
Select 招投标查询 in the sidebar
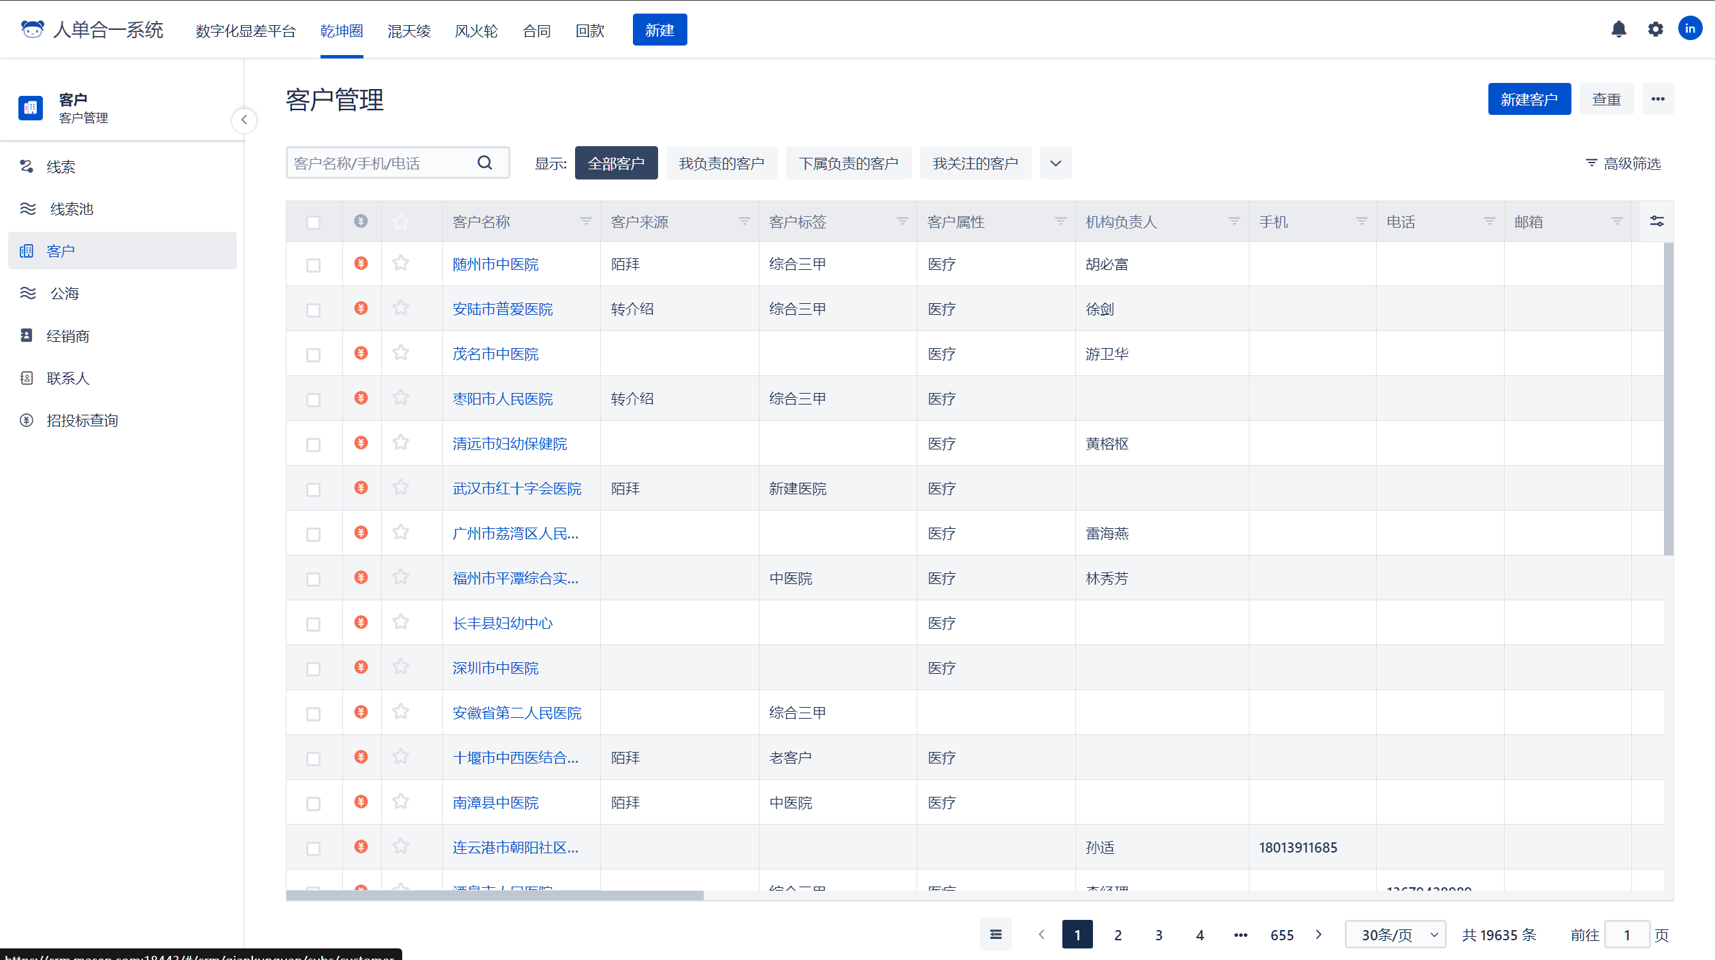tap(122, 420)
